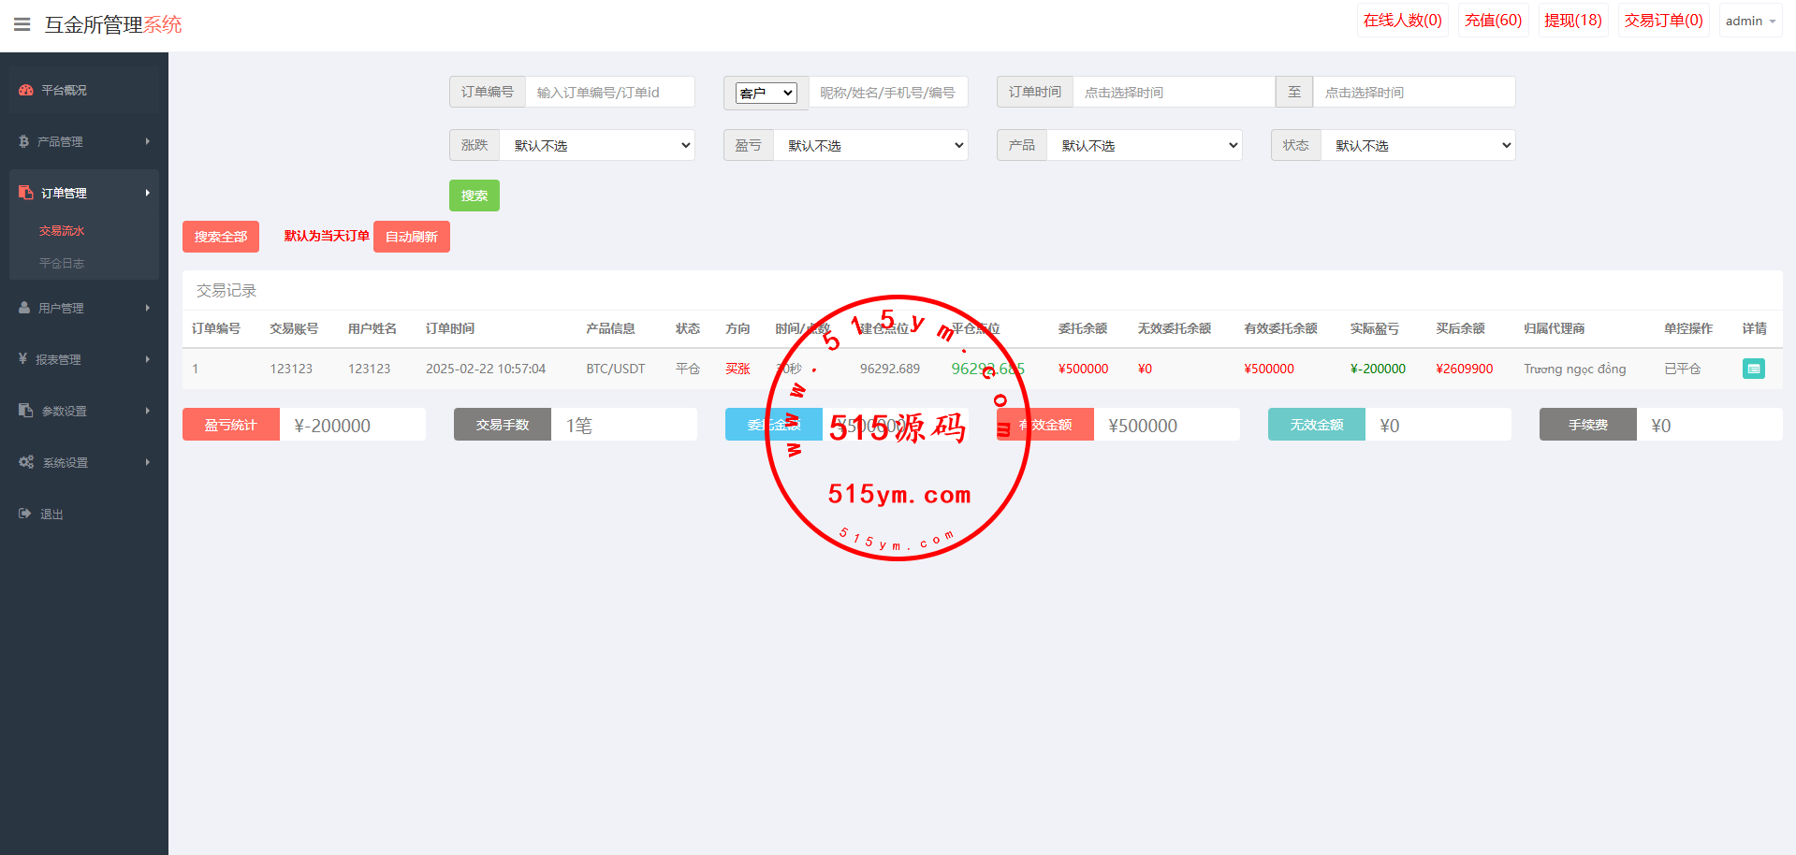Open the 状态 filter dropdown

[x=1418, y=145]
